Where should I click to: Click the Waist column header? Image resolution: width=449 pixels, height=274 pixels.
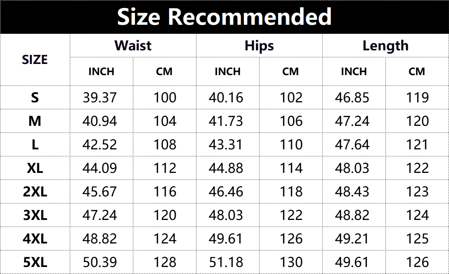click(133, 45)
